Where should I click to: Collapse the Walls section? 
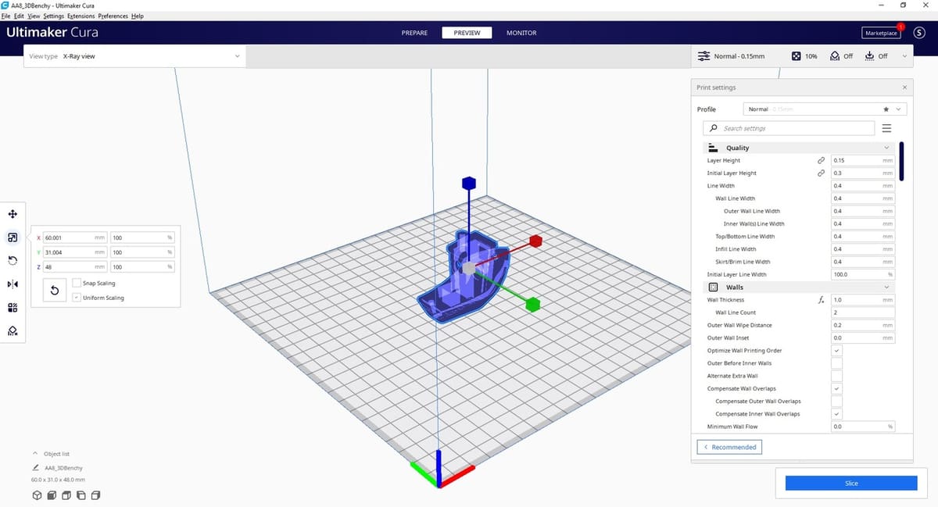886,287
